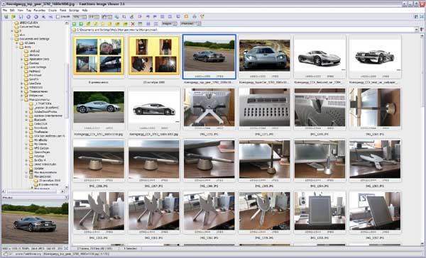Switch to thumbnails view icon
426x258 pixels.
(148, 24)
